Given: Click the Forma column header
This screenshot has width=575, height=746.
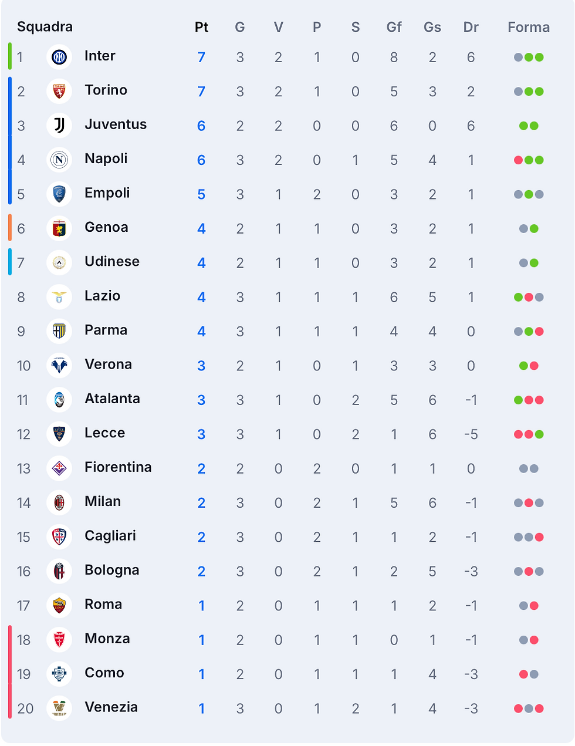Looking at the screenshot, I should click(x=529, y=27).
